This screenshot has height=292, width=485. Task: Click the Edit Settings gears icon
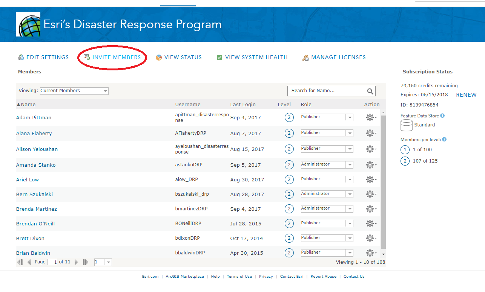[21, 57]
